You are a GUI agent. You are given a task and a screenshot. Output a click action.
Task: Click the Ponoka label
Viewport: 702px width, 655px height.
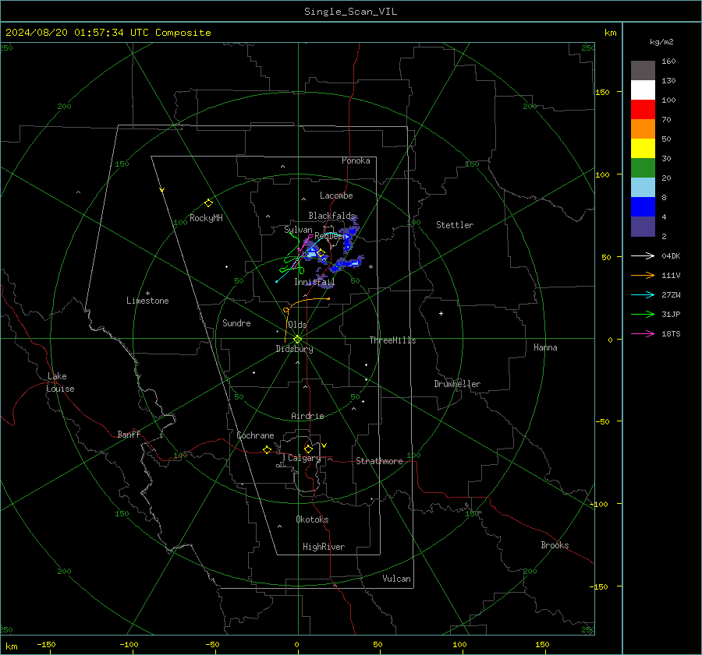(356, 160)
